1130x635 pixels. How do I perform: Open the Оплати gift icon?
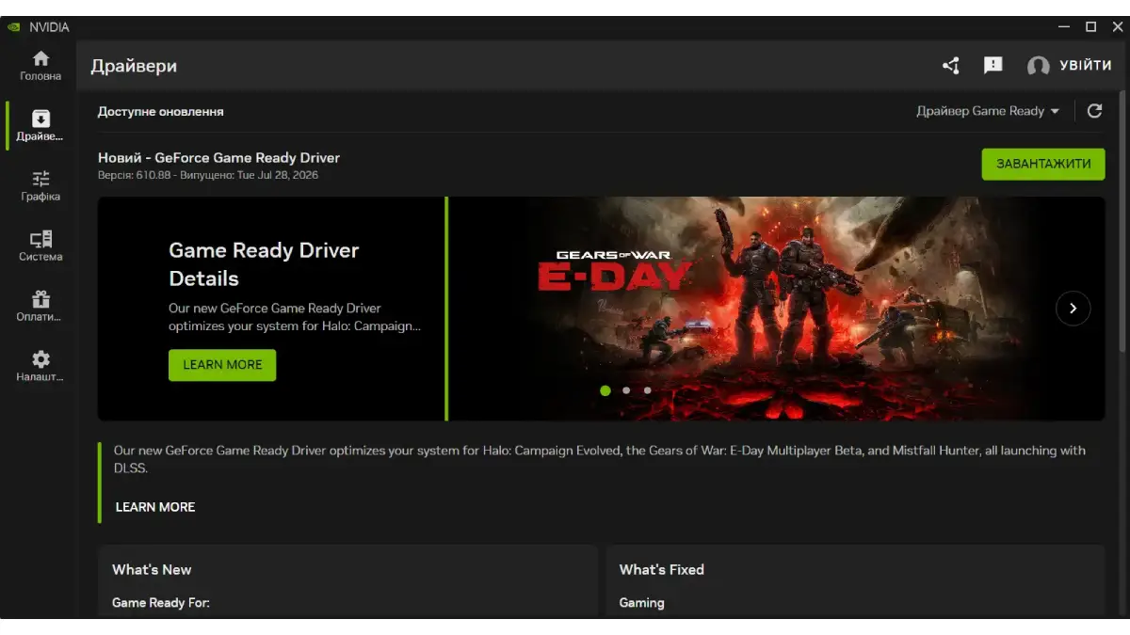[x=40, y=299]
